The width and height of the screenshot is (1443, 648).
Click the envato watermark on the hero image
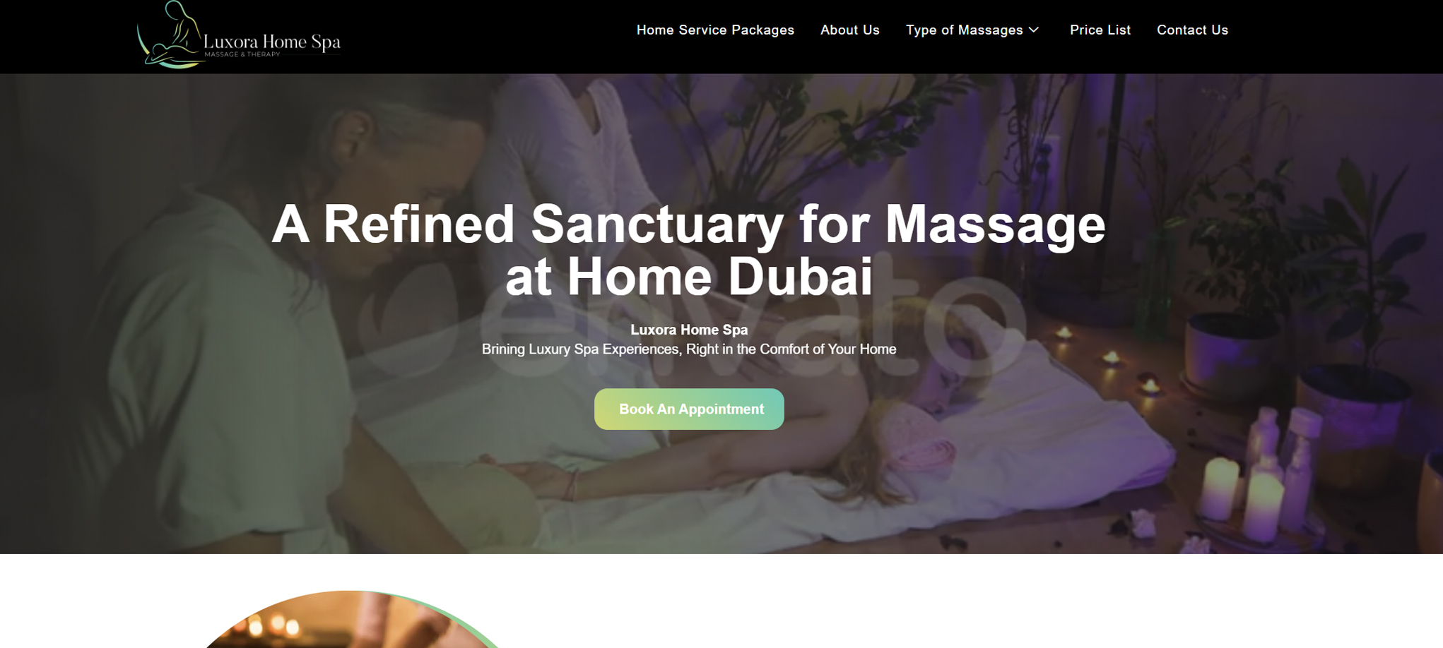(x=693, y=321)
